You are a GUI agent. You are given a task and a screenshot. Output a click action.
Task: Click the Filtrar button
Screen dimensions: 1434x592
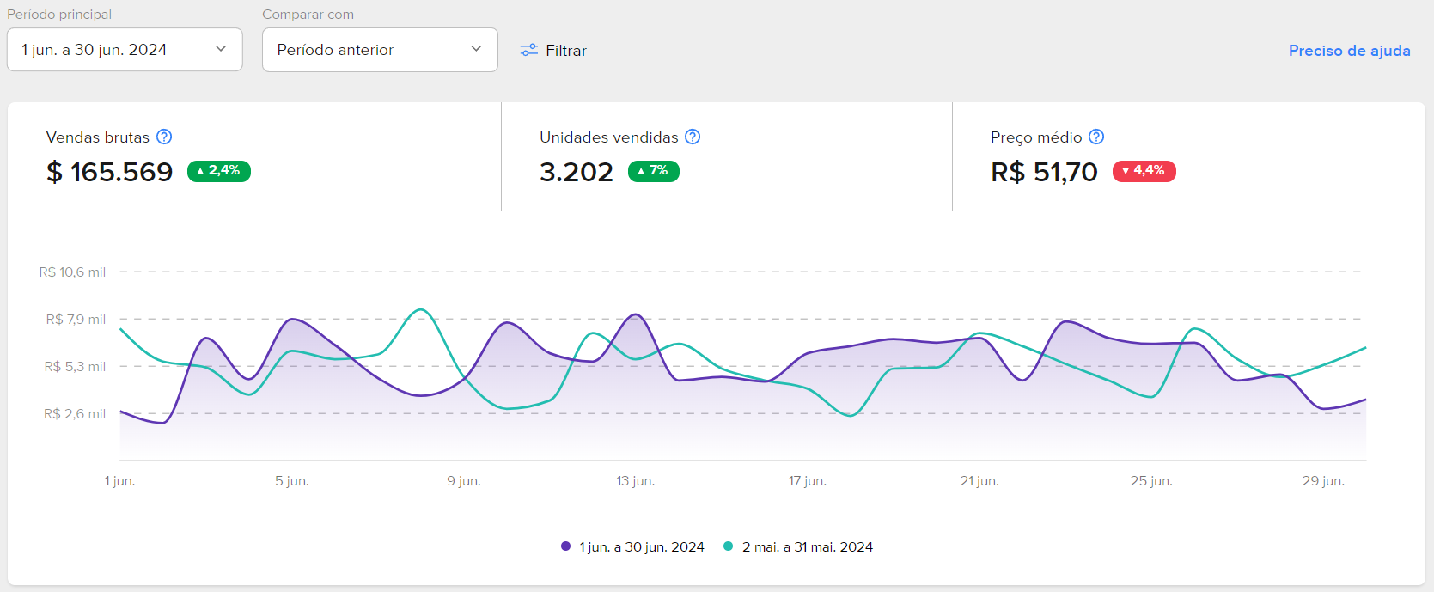[x=553, y=50]
